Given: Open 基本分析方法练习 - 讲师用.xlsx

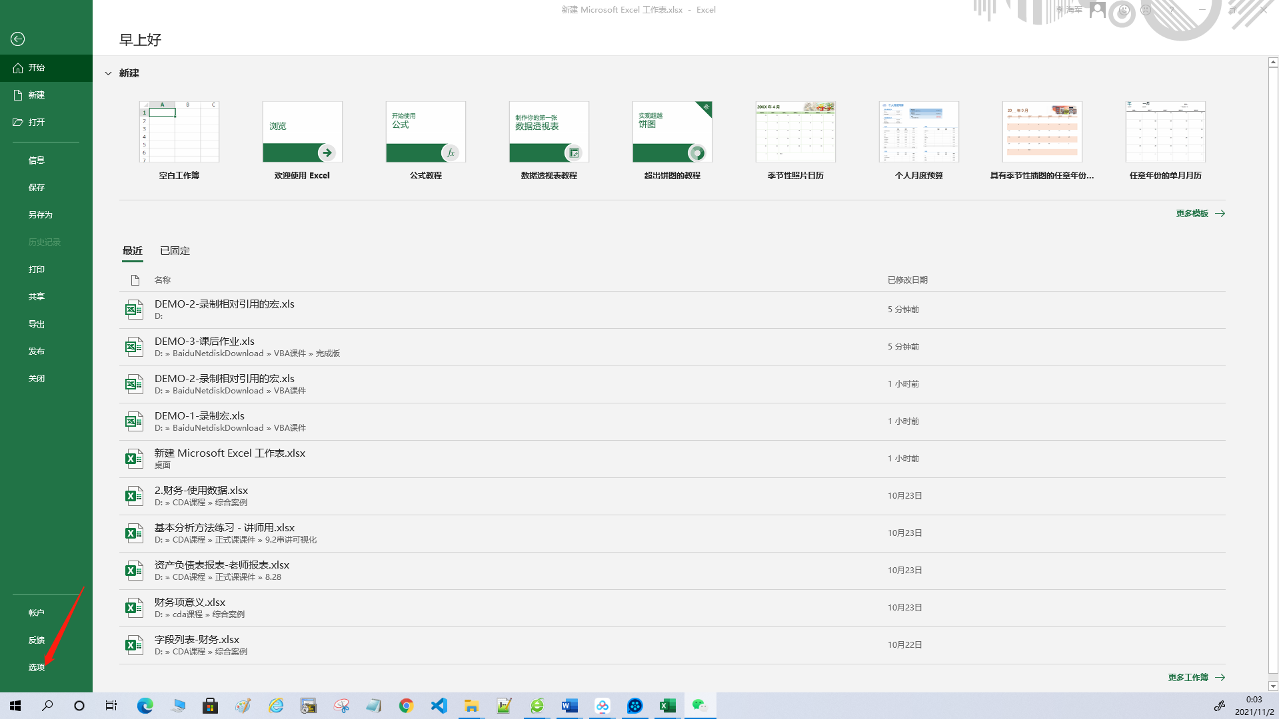Looking at the screenshot, I should [x=672, y=534].
